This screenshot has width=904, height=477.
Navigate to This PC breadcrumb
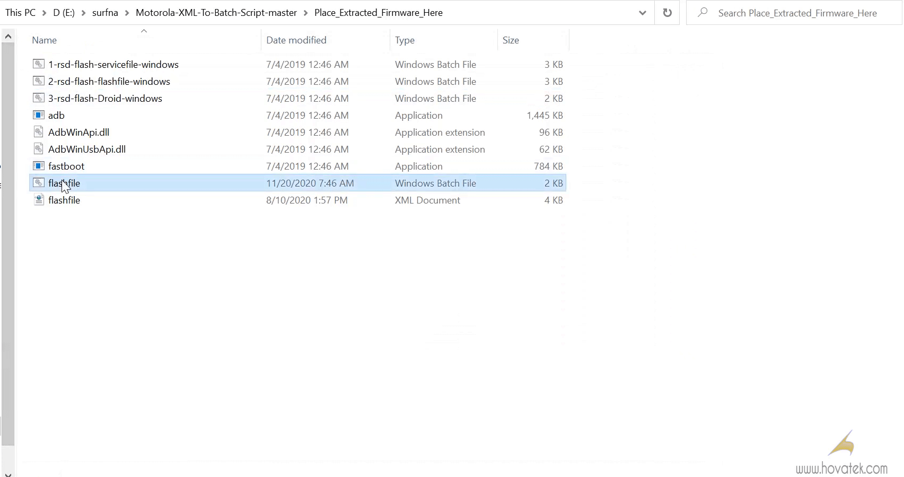[x=20, y=12]
